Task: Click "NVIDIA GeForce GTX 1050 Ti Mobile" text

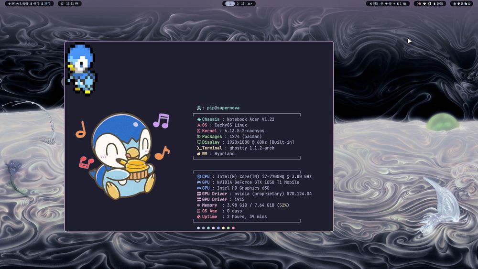Action: 258,182
